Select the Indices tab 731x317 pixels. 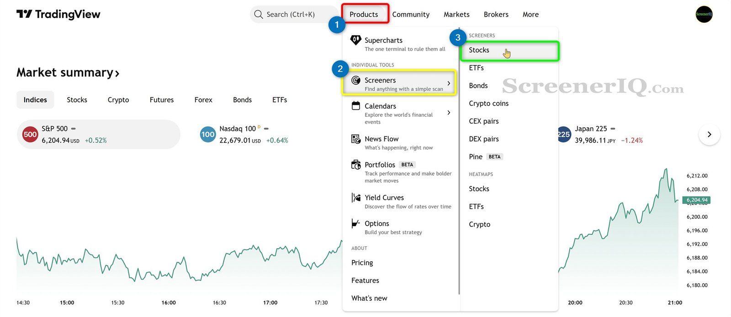click(x=35, y=100)
